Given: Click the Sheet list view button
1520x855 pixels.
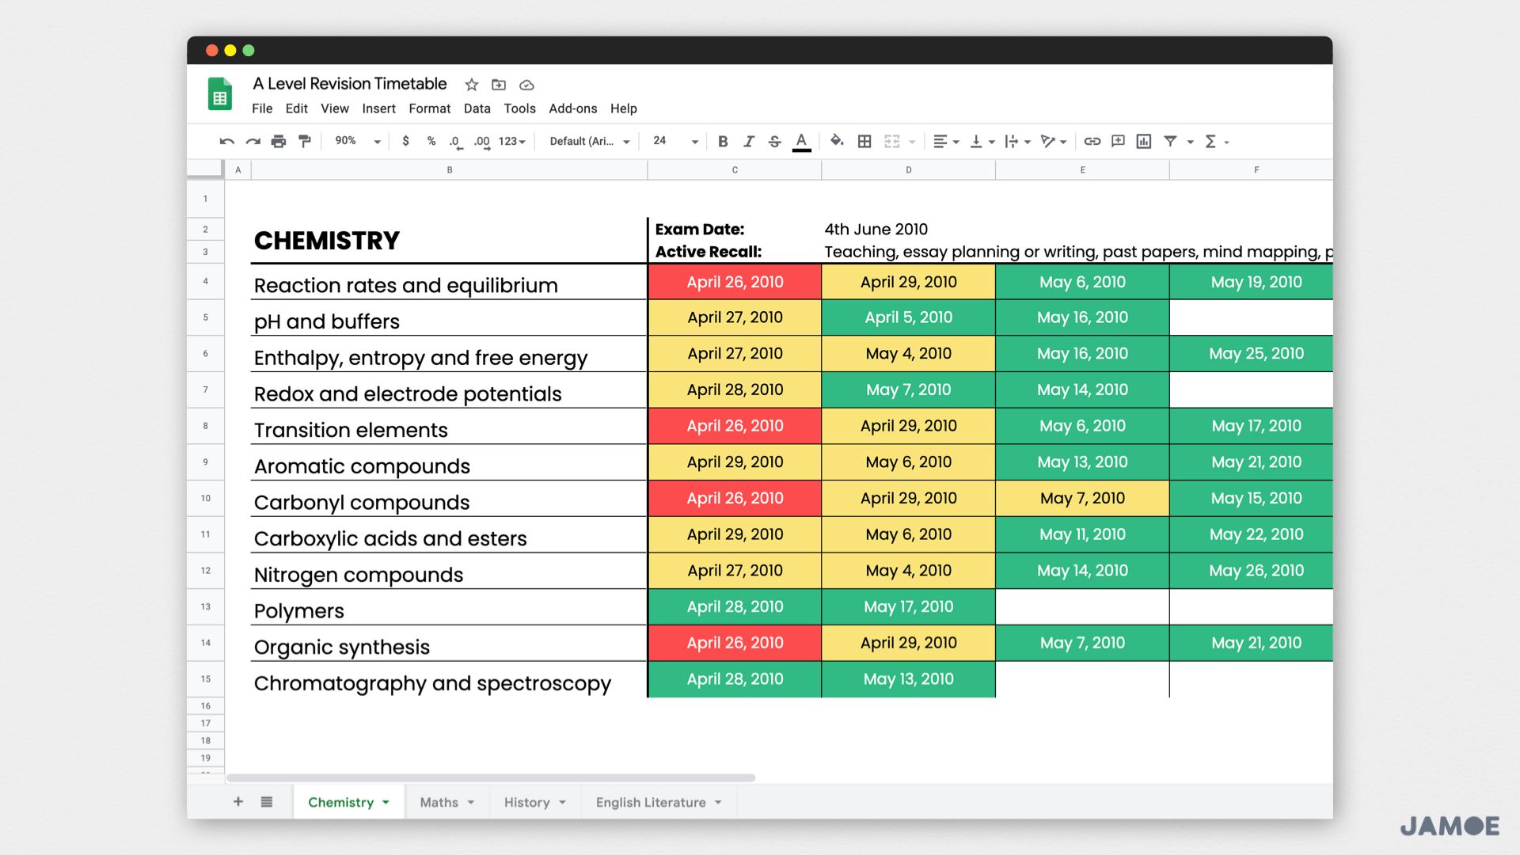Looking at the screenshot, I should coord(269,802).
